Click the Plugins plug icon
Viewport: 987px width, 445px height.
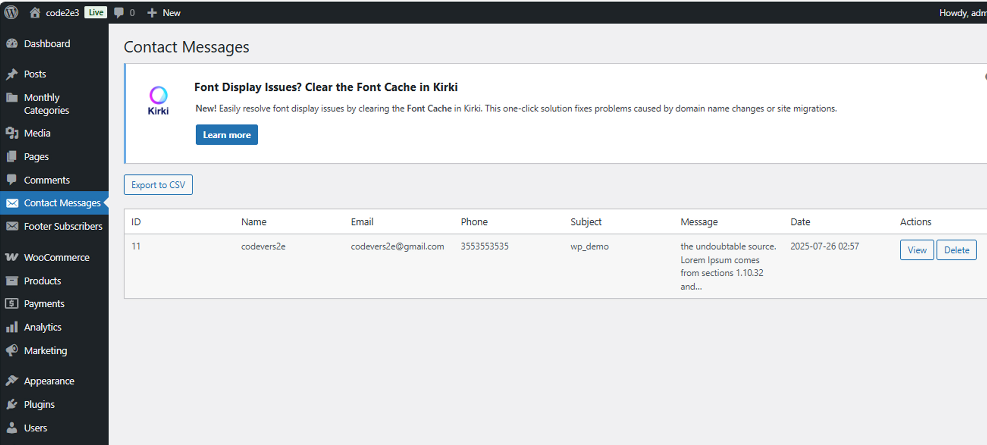[12, 404]
